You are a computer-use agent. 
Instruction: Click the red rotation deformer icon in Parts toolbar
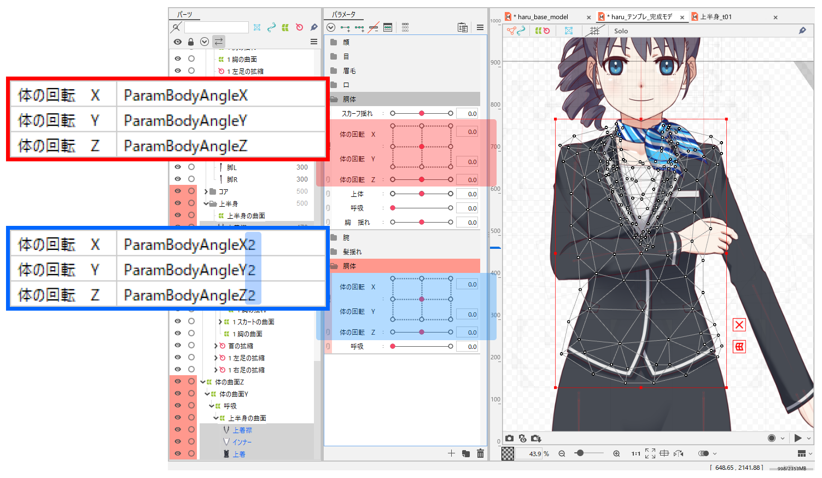(300, 27)
